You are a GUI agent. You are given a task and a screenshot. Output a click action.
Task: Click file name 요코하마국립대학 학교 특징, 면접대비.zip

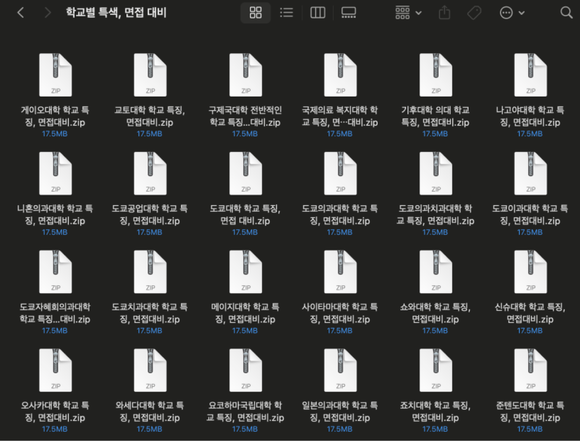click(x=245, y=412)
